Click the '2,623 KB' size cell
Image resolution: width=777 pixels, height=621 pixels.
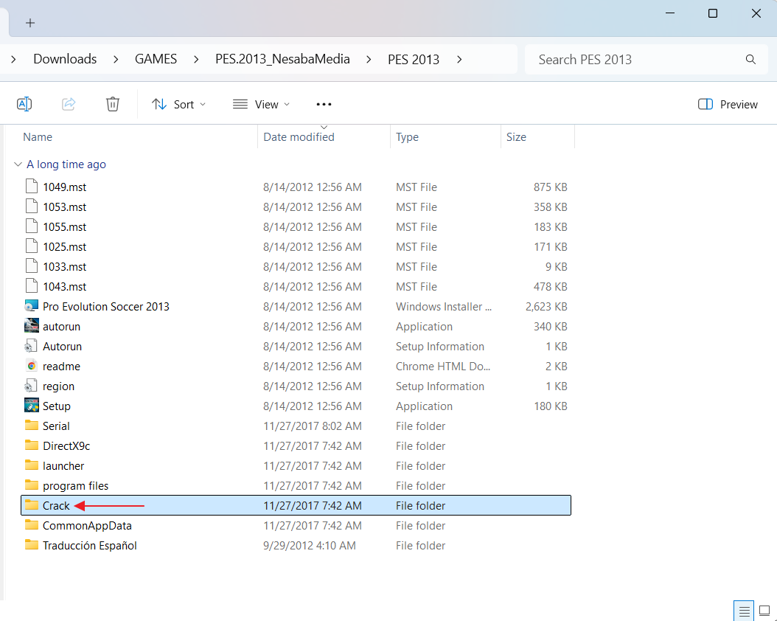pyautogui.click(x=546, y=307)
